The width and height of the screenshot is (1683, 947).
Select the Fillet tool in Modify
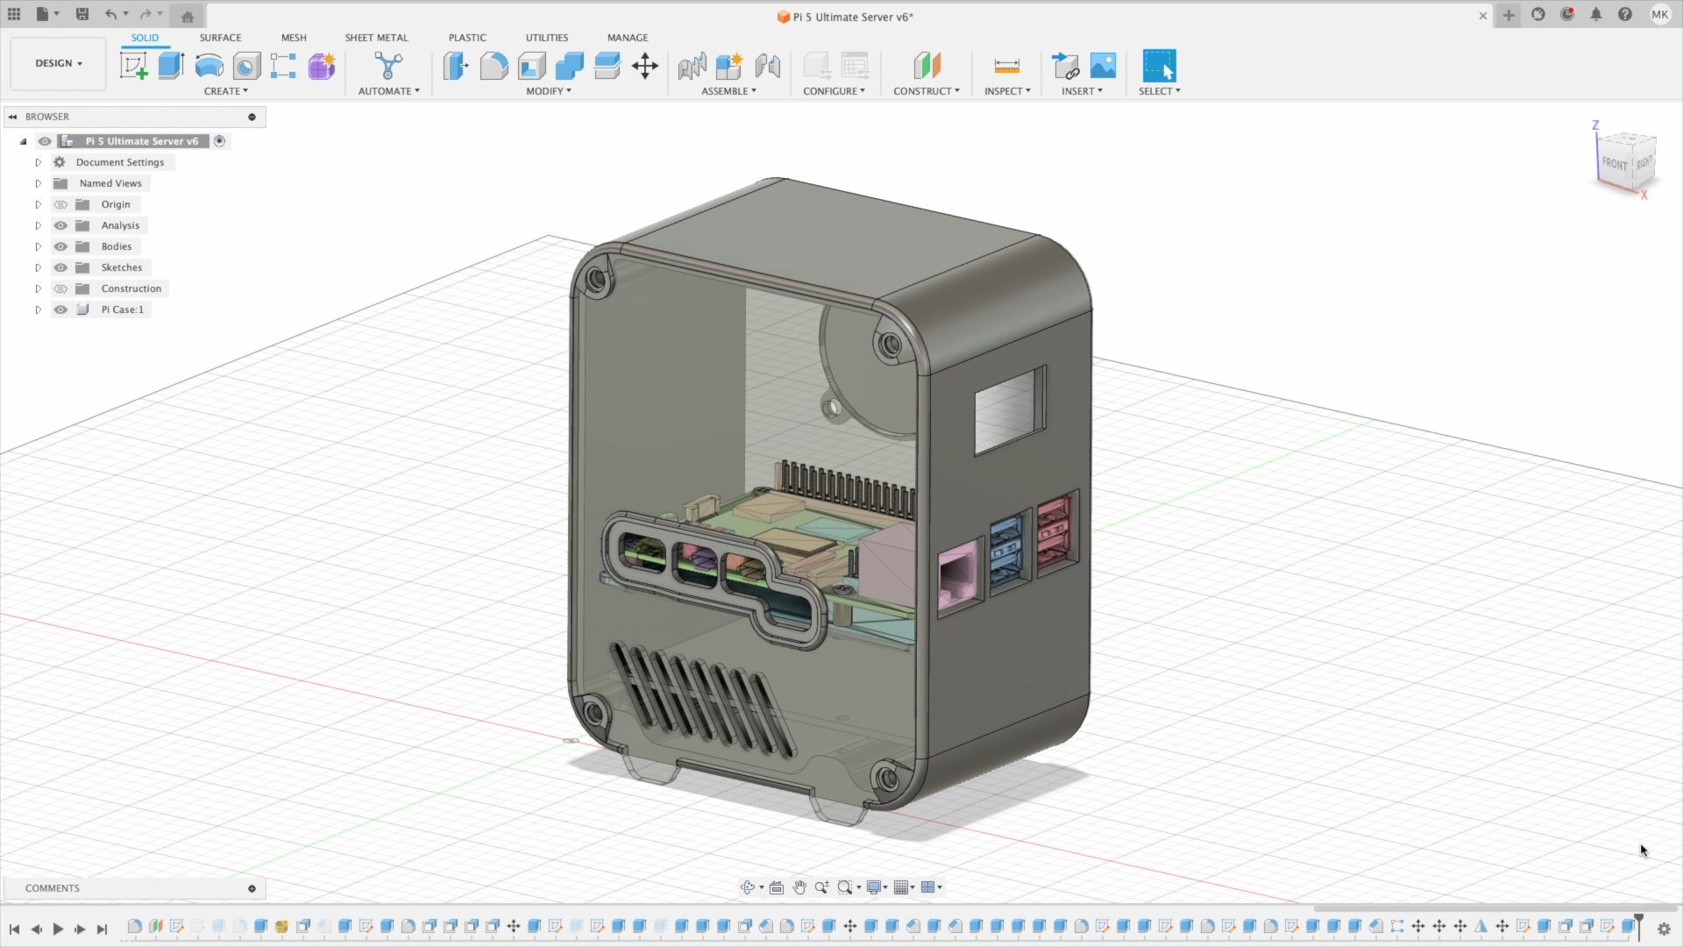(x=494, y=66)
